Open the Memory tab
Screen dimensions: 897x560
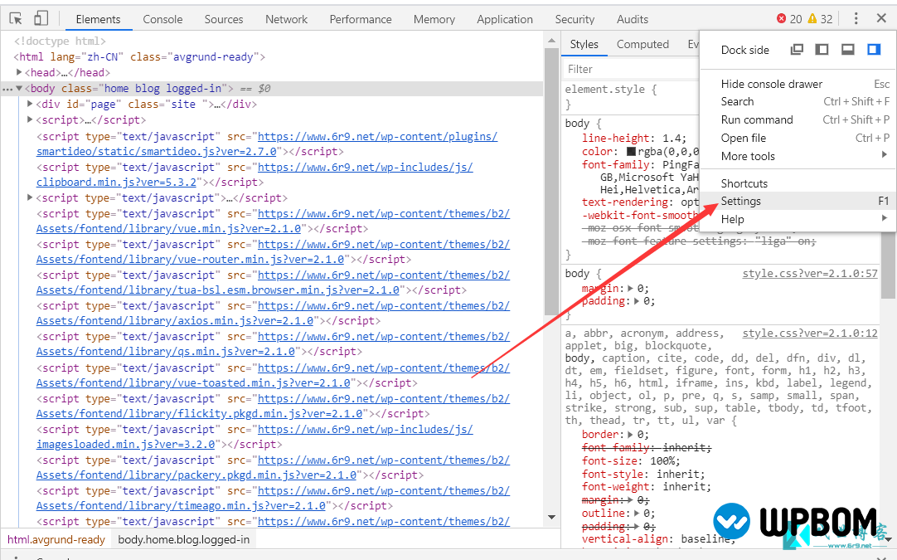[434, 19]
